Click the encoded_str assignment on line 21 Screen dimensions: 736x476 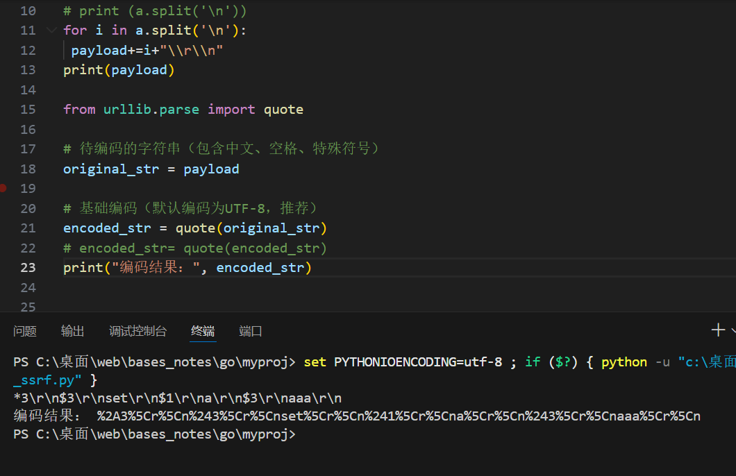point(195,228)
